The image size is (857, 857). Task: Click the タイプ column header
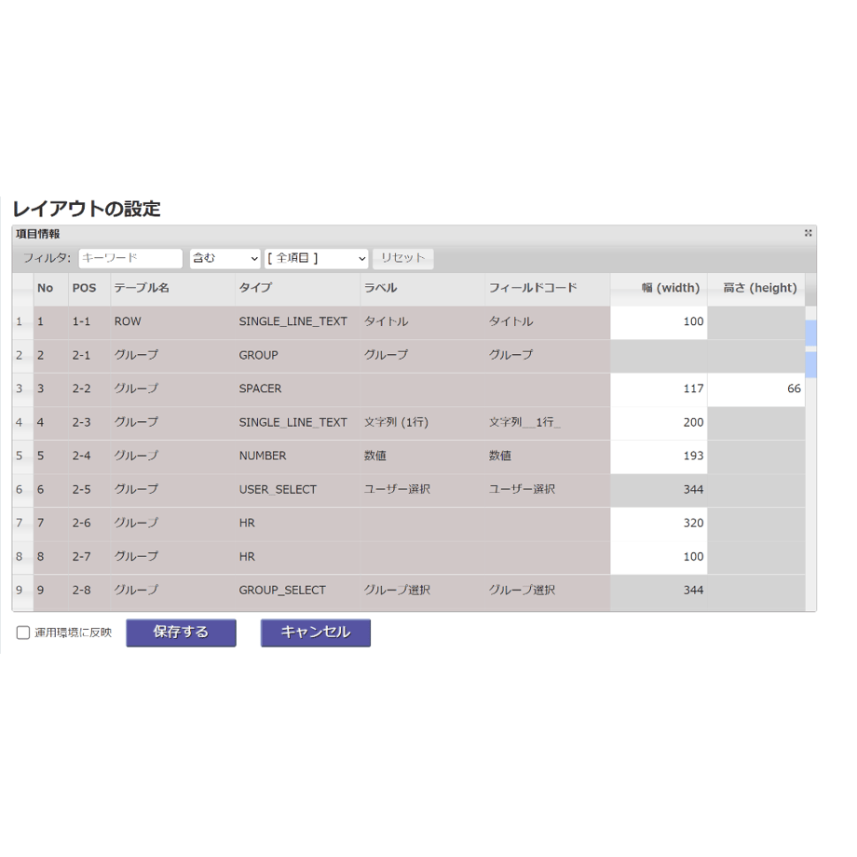(298, 289)
